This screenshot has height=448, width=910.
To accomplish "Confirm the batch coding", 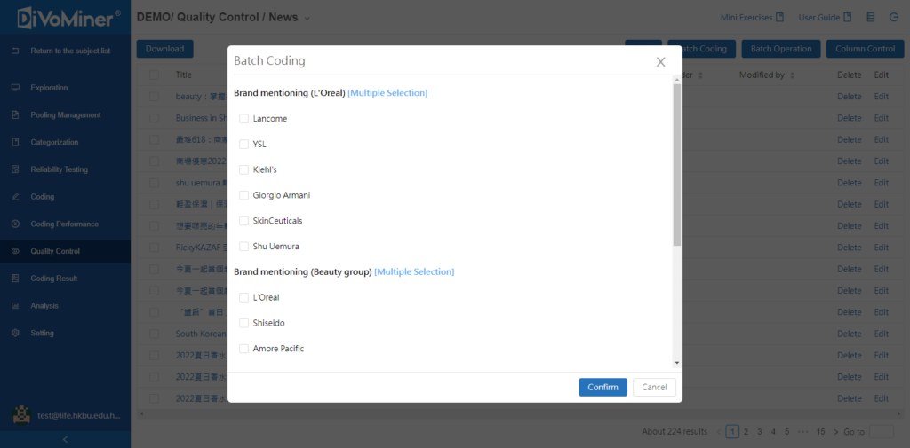I will (x=603, y=387).
